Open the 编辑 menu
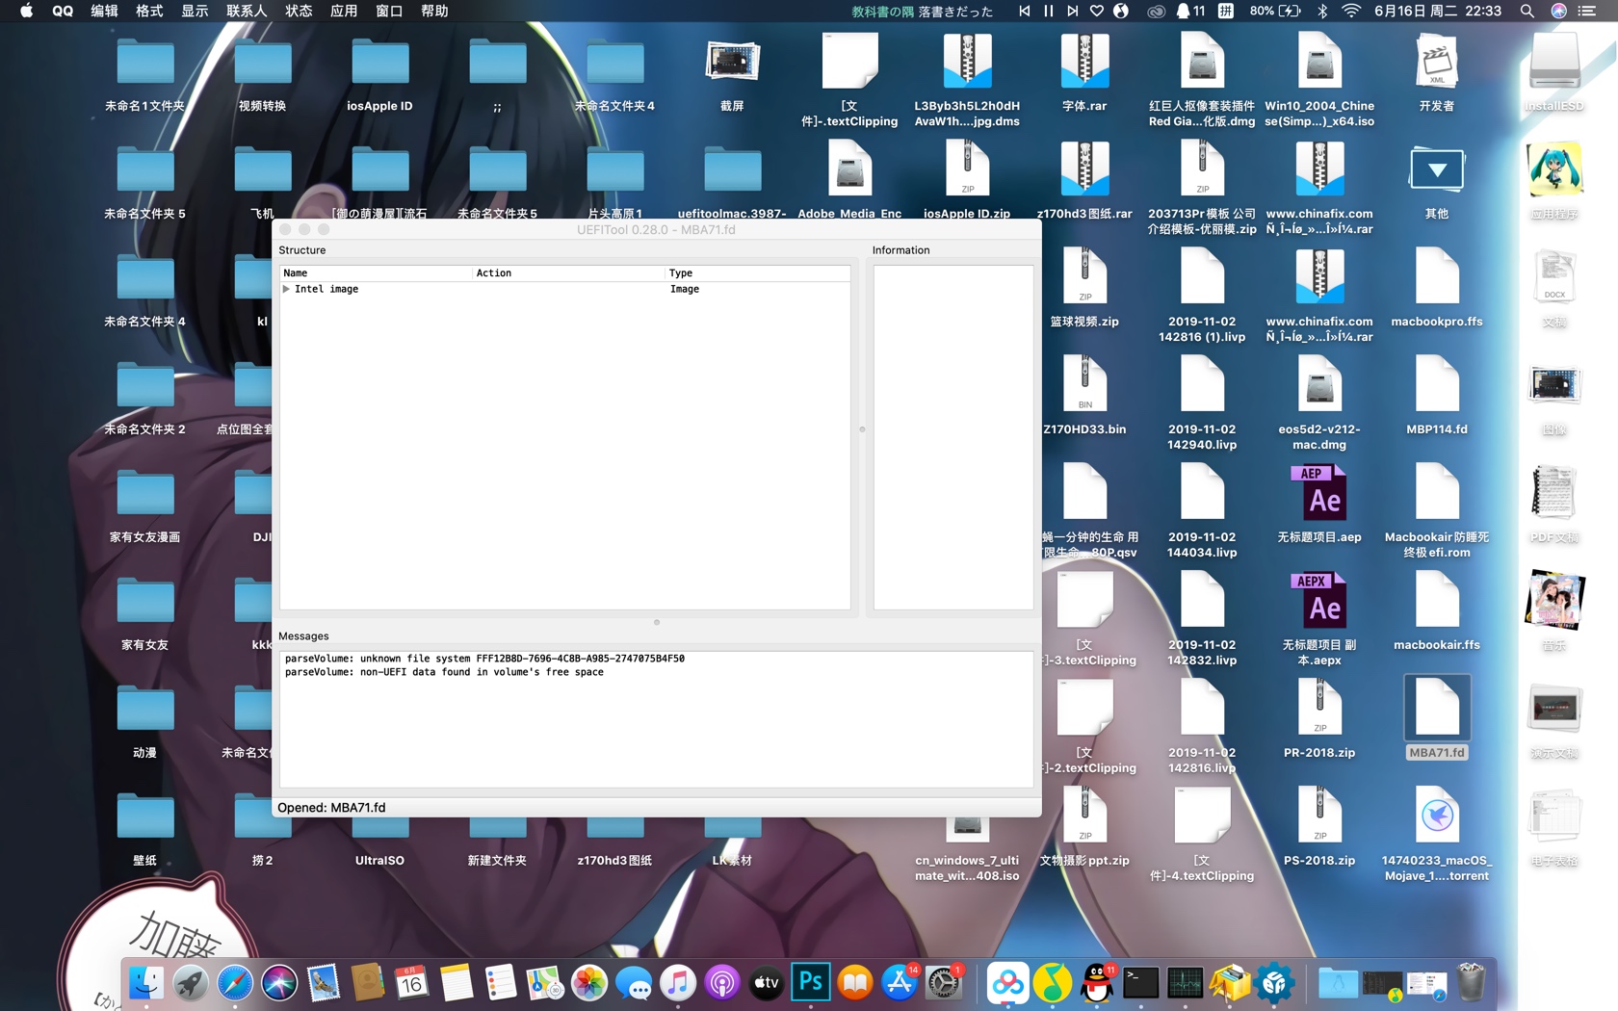1618x1011 pixels. click(104, 11)
